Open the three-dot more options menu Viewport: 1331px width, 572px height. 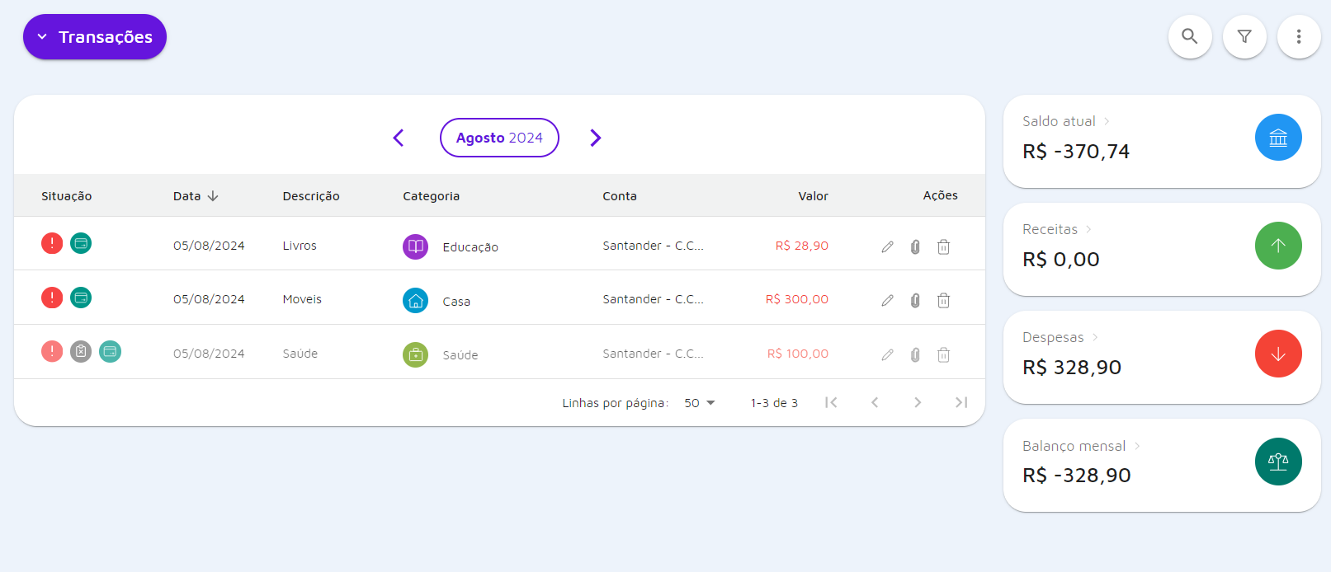click(x=1298, y=36)
